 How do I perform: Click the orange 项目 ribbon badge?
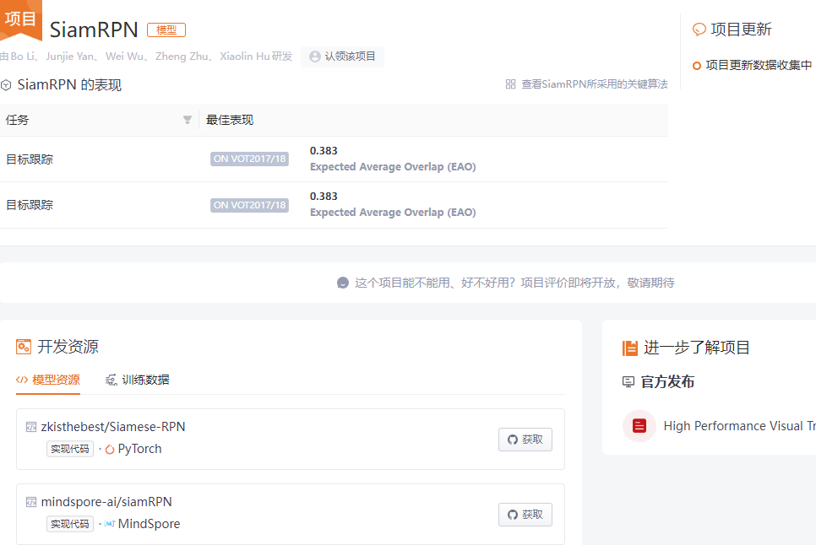point(20,19)
